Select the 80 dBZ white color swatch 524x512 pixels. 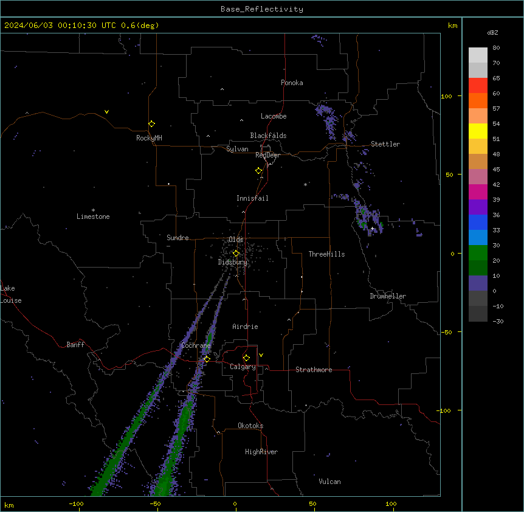478,55
